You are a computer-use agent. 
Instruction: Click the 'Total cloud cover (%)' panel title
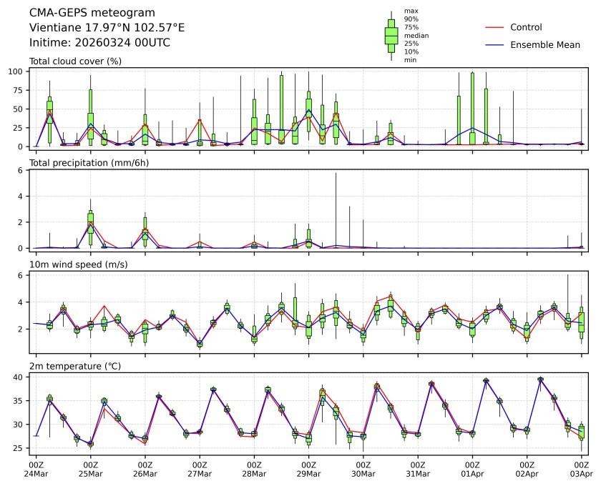point(75,61)
